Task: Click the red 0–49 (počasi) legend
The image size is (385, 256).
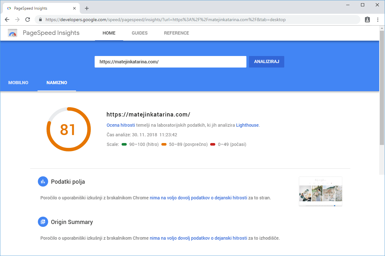Action: coord(228,144)
